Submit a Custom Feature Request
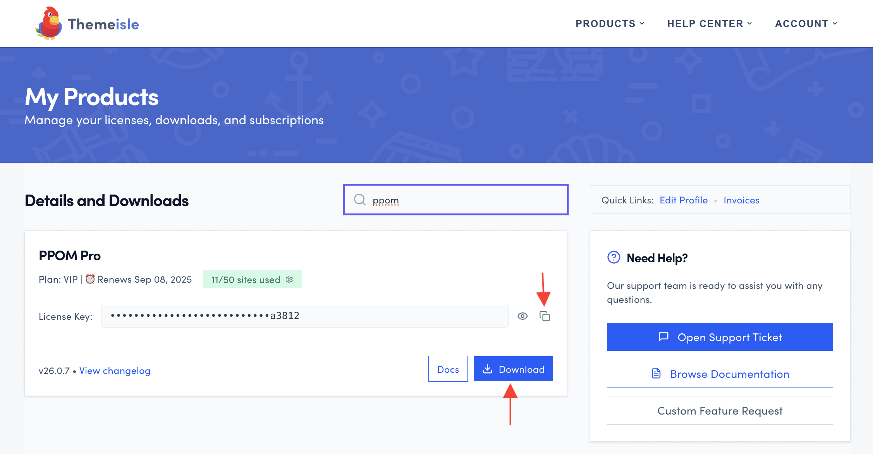This screenshot has height=454, width=873. coord(720,410)
